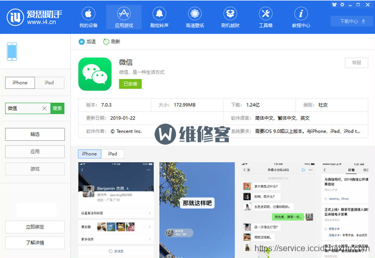
Task: Open Benjamin profile screenshot thumbnail
Action: coord(116,210)
